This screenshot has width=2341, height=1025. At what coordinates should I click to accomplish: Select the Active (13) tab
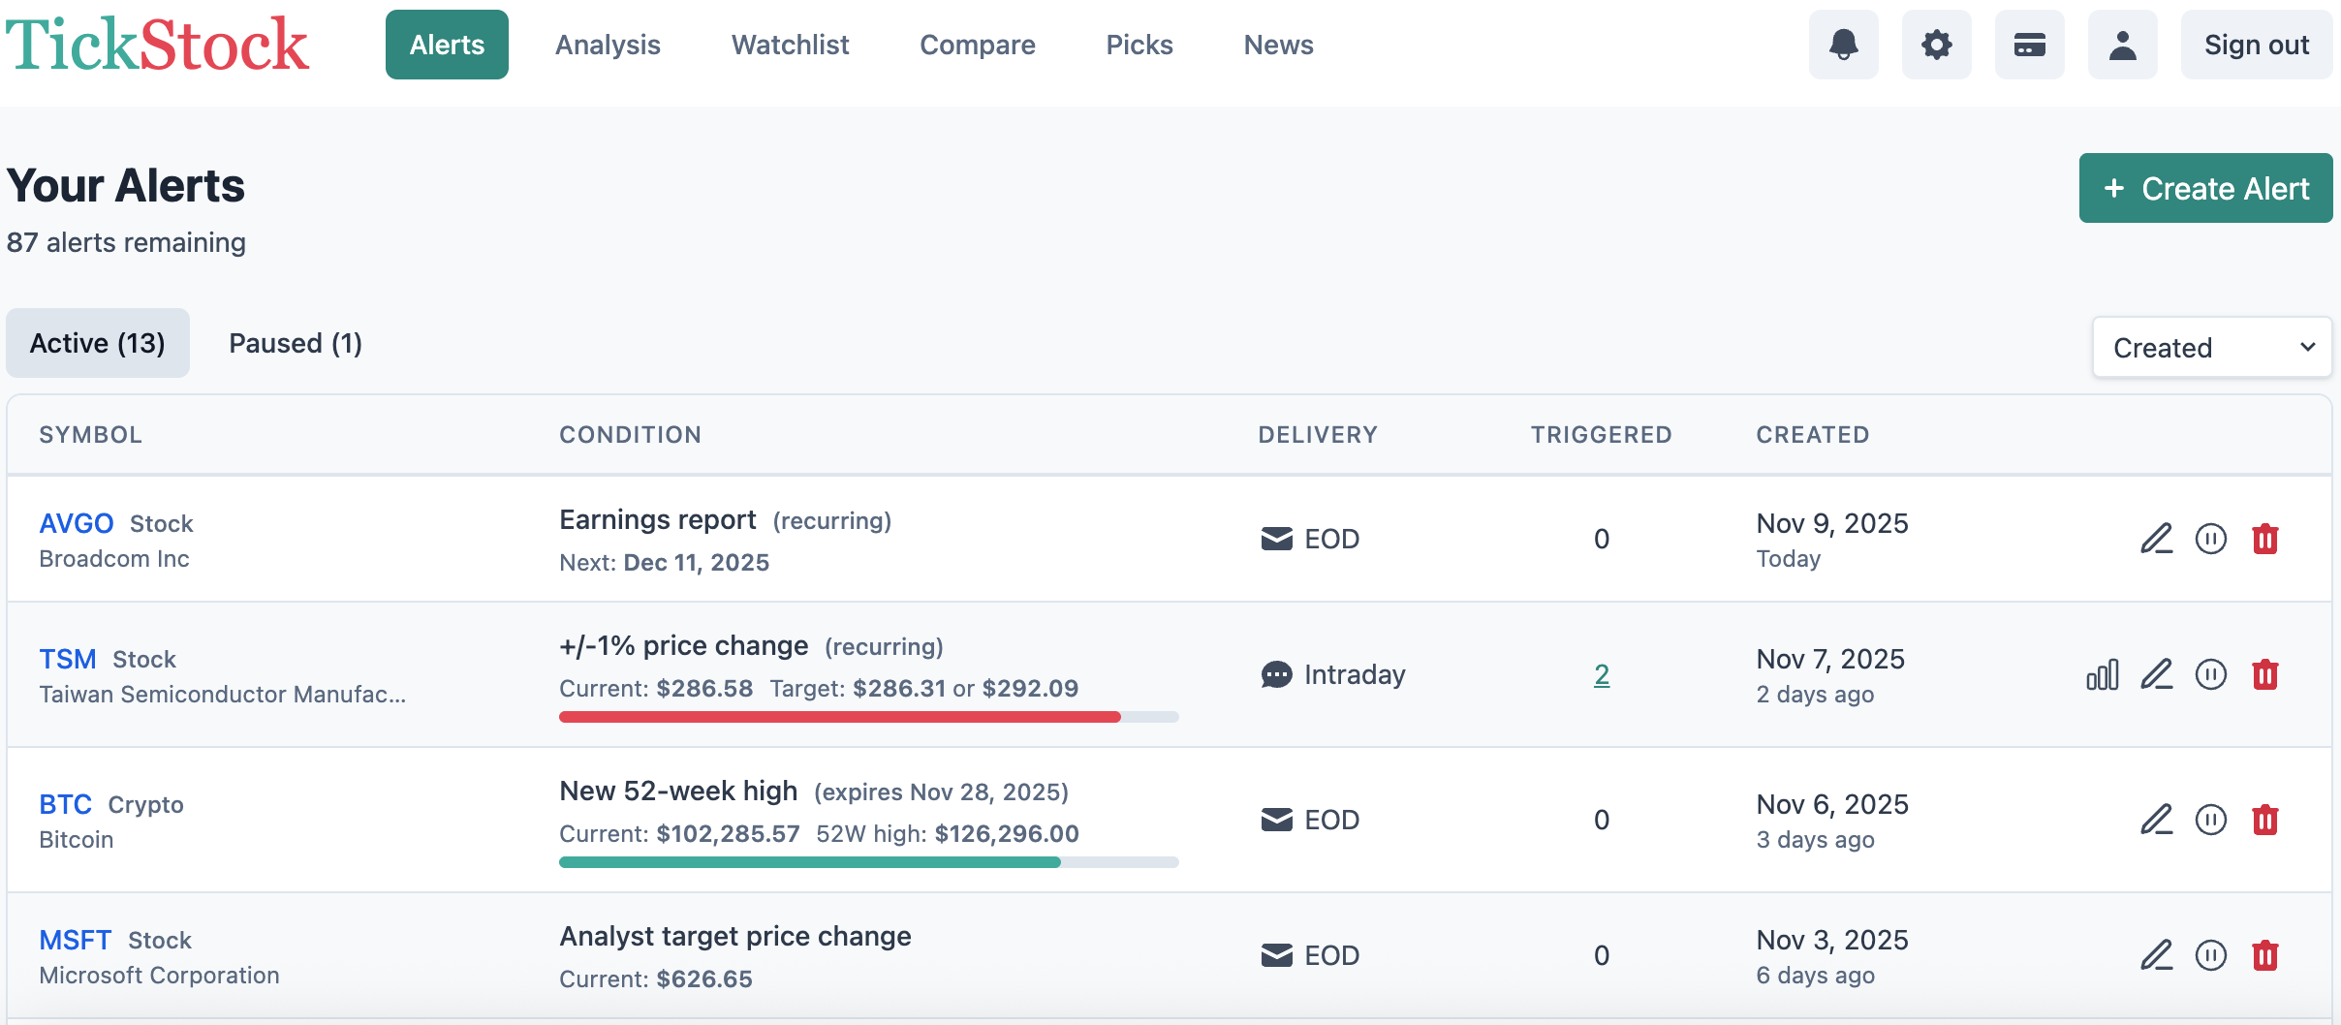tap(98, 343)
